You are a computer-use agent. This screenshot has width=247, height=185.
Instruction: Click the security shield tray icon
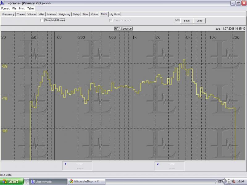click(x=233, y=182)
